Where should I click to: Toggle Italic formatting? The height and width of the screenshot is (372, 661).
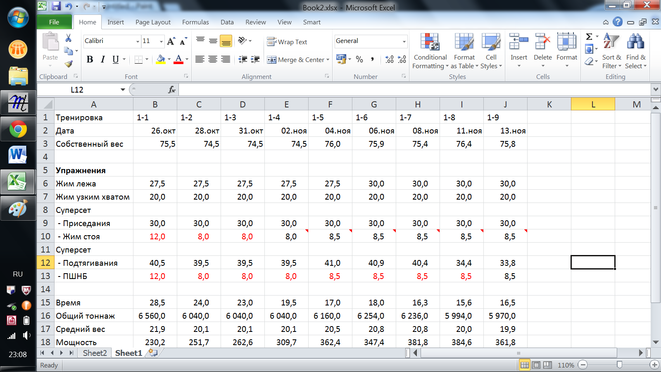(x=102, y=60)
